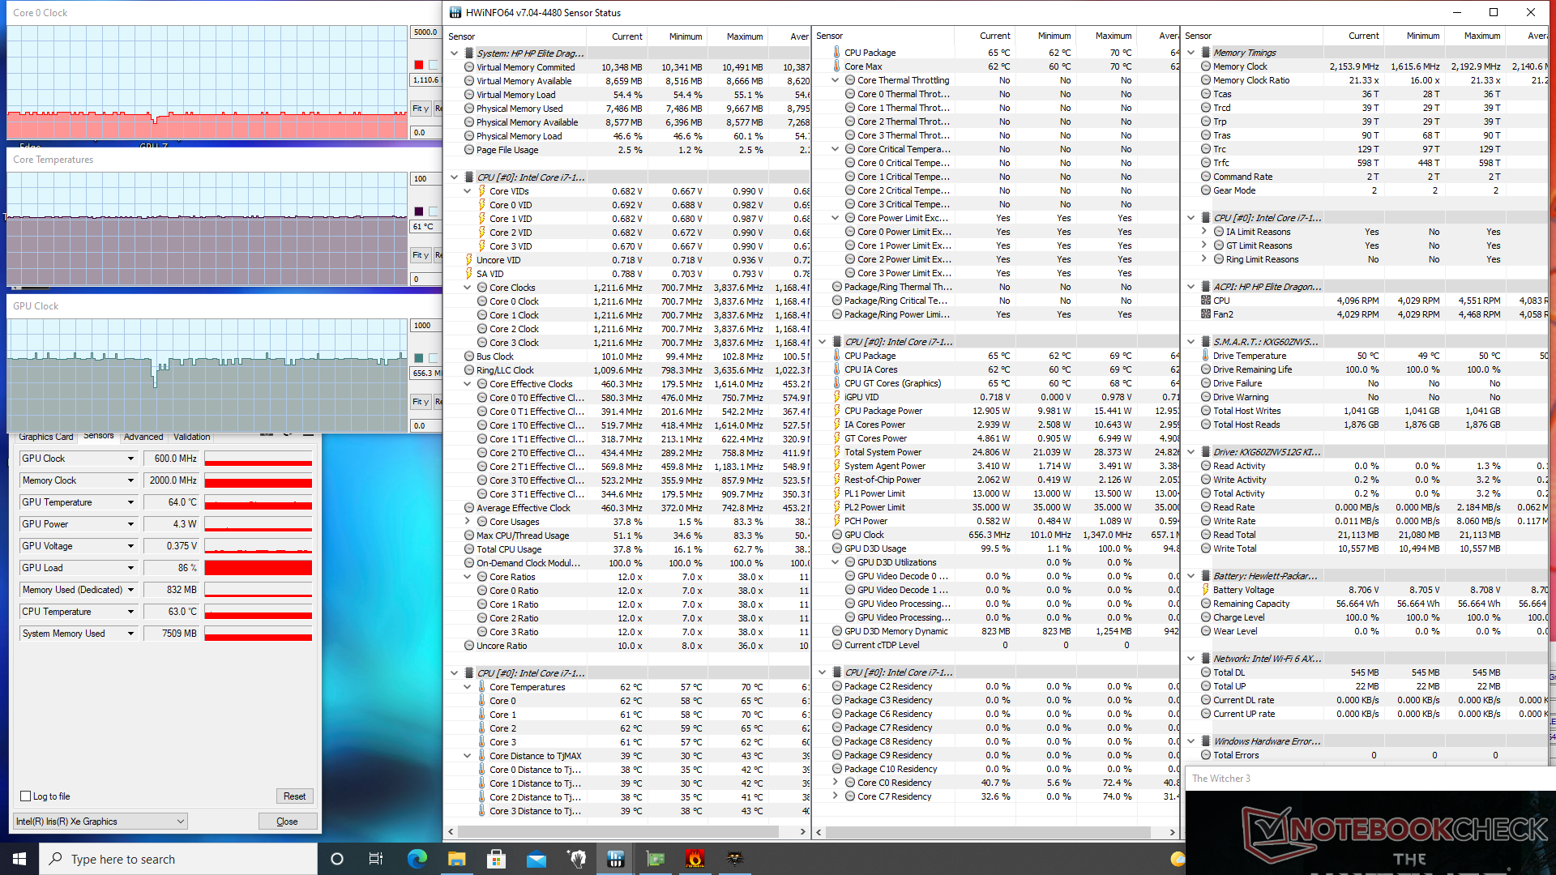Click the Type here to search box
This screenshot has width=1556, height=875.
point(178,859)
